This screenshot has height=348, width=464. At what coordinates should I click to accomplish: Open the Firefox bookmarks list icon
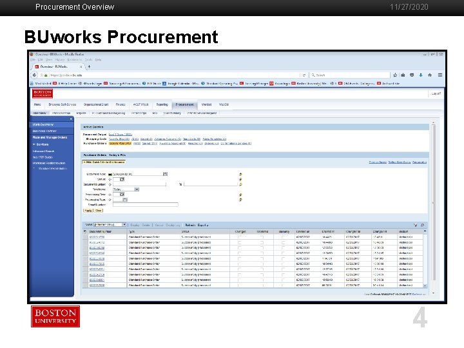pyautogui.click(x=403, y=75)
